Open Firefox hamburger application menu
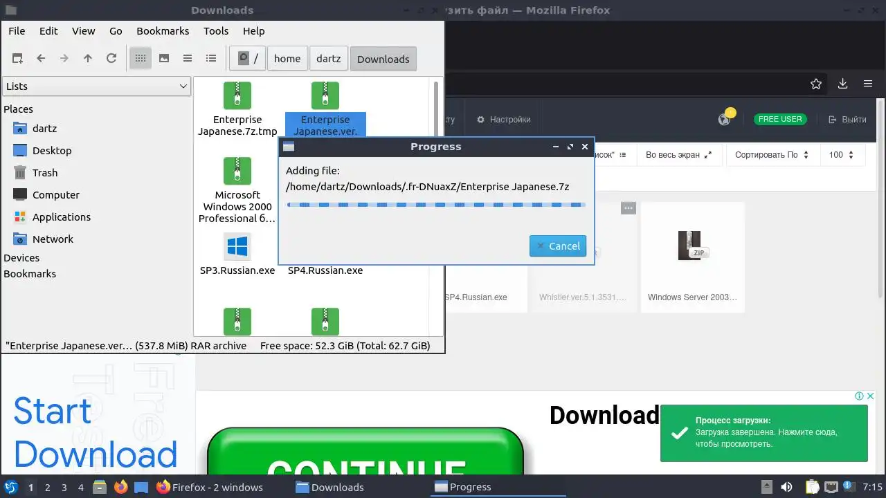Image resolution: width=886 pixels, height=498 pixels. 868,84
